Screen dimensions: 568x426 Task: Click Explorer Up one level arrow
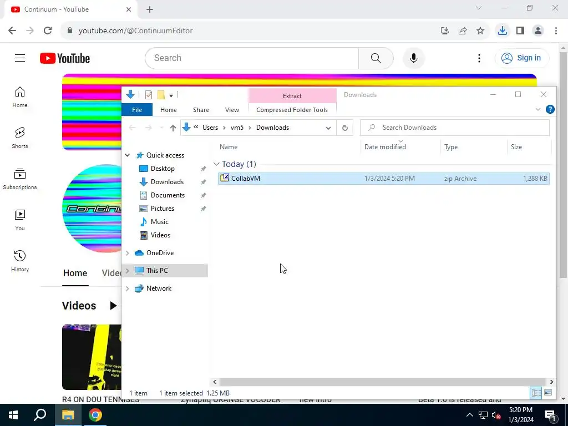point(173,128)
